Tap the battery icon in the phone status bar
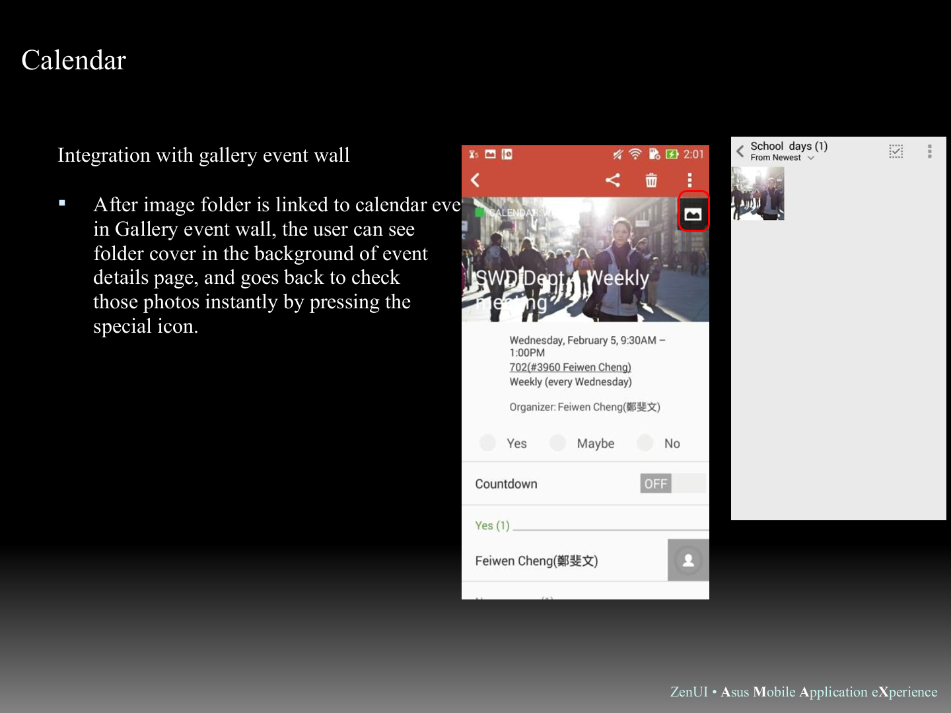 point(672,154)
